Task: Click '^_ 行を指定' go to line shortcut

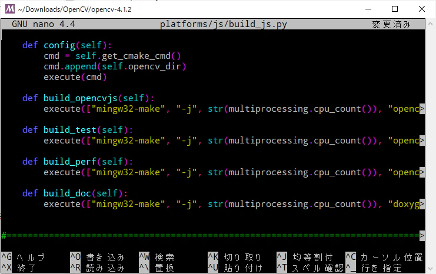Action: [x=374, y=268]
